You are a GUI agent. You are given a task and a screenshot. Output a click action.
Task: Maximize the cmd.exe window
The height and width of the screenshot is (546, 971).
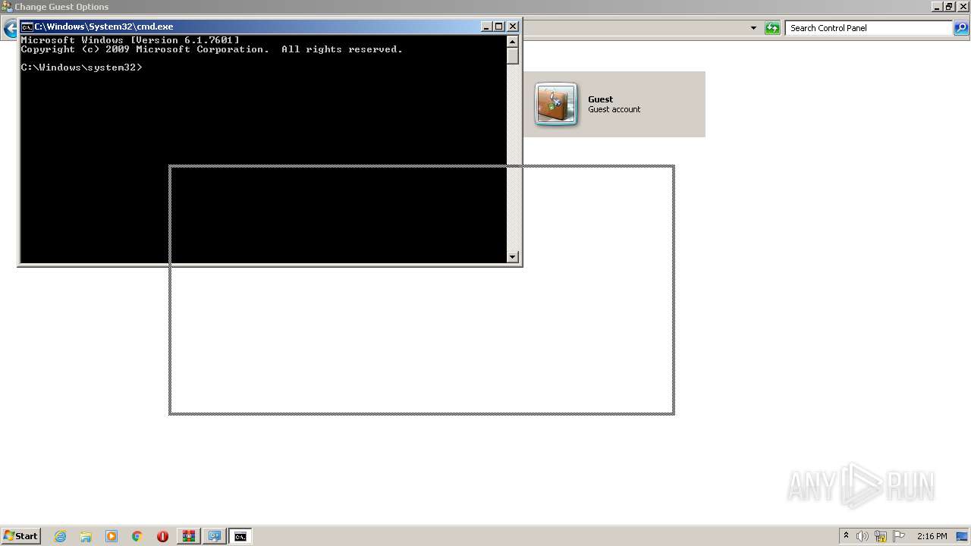click(499, 27)
